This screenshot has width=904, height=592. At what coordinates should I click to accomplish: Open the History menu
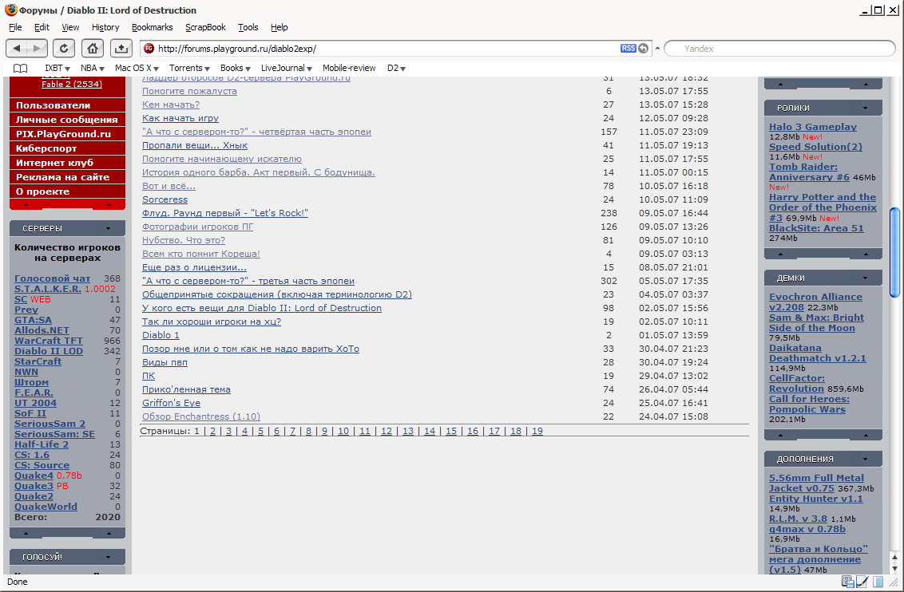(x=105, y=27)
